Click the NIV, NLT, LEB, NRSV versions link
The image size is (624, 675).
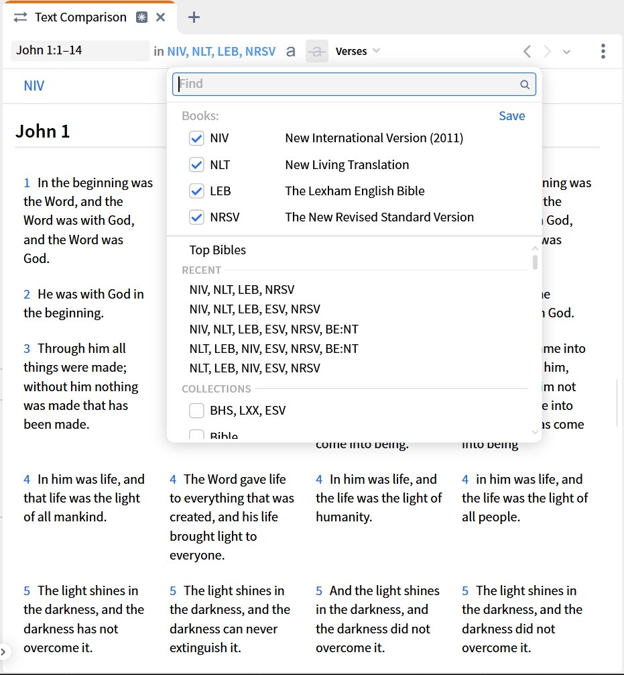pos(221,51)
